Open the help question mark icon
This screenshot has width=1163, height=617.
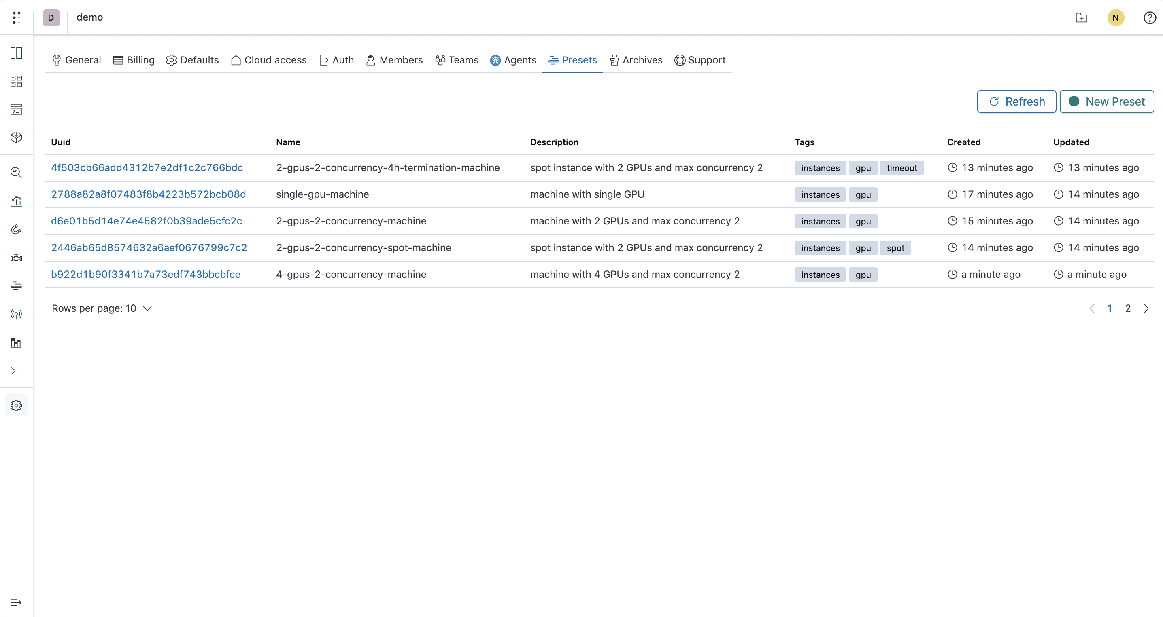tap(1149, 18)
